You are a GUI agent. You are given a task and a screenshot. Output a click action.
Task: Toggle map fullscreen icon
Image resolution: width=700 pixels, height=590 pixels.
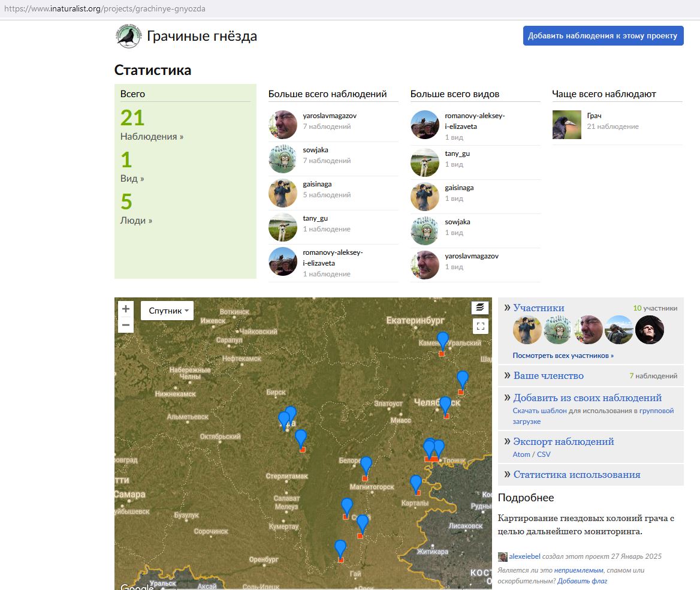pos(481,326)
